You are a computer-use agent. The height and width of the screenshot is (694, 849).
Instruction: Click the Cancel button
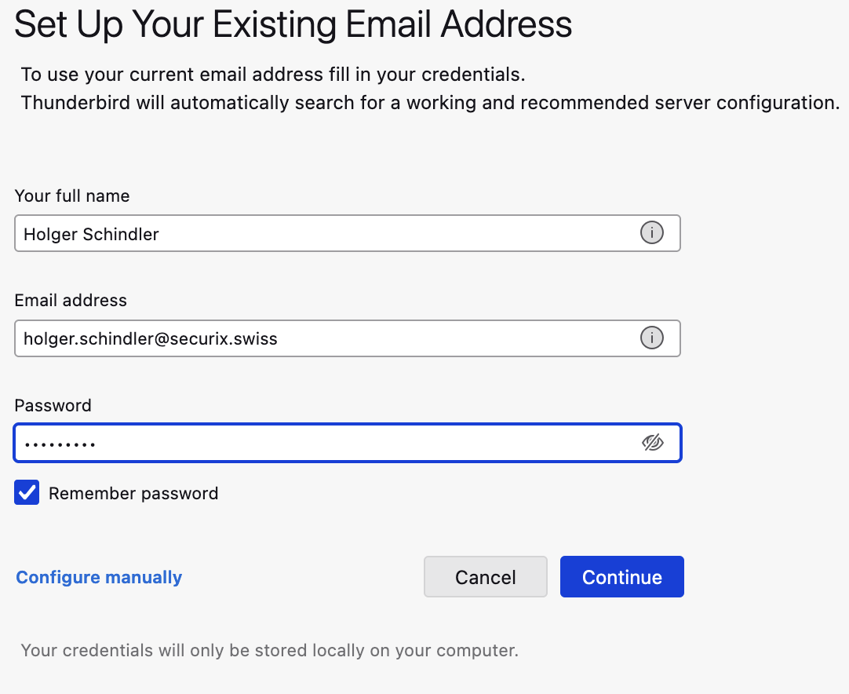[x=485, y=577]
